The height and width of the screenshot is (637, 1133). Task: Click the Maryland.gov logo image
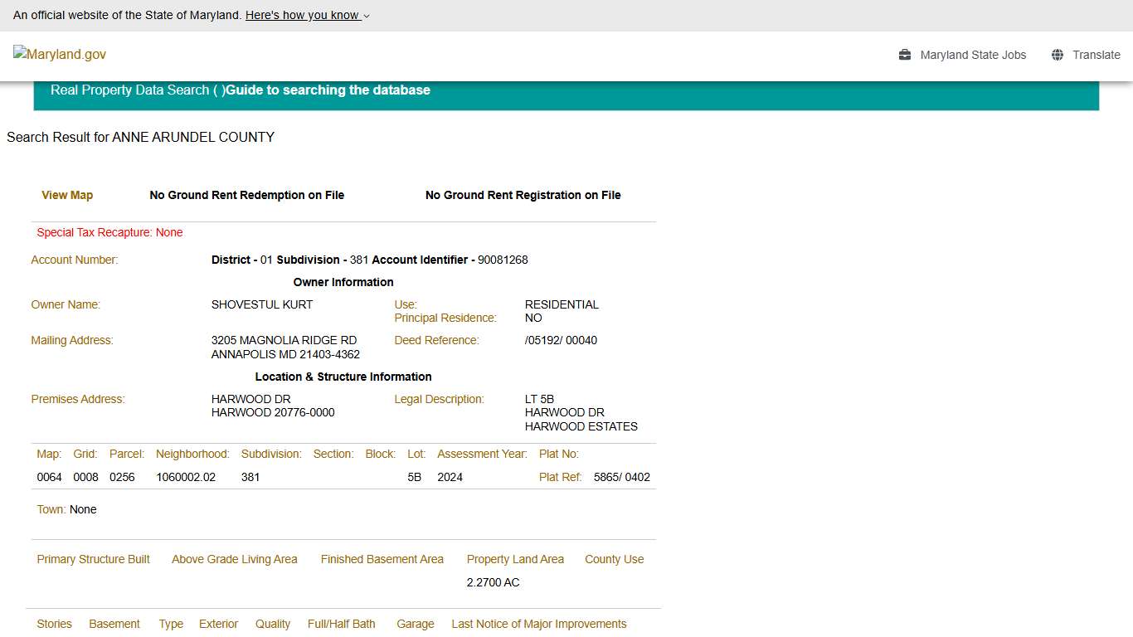(60, 55)
